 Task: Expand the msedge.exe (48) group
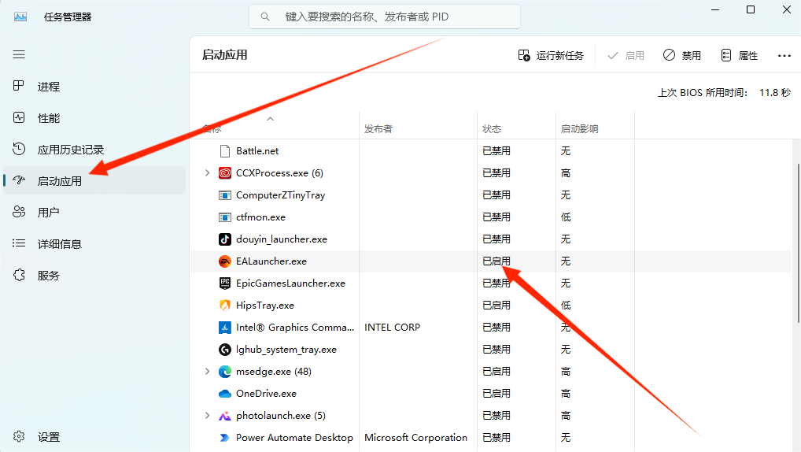[x=208, y=371]
